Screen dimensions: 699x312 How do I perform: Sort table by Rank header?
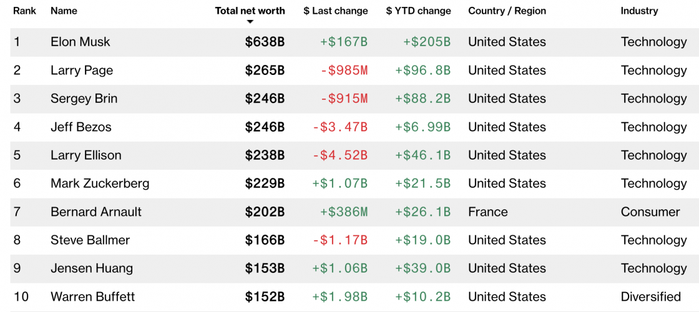tap(24, 11)
